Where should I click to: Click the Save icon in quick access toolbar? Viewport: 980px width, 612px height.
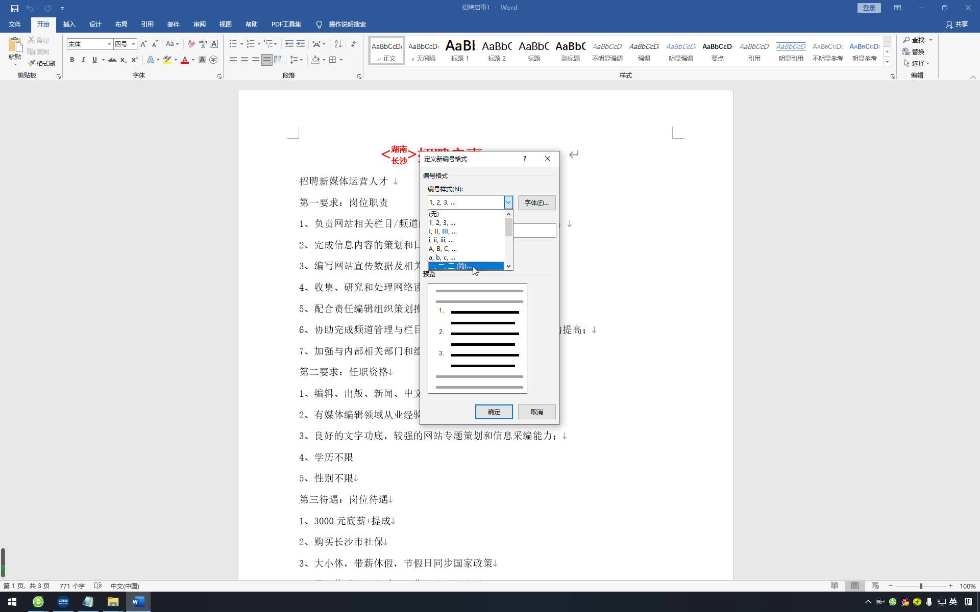point(14,8)
